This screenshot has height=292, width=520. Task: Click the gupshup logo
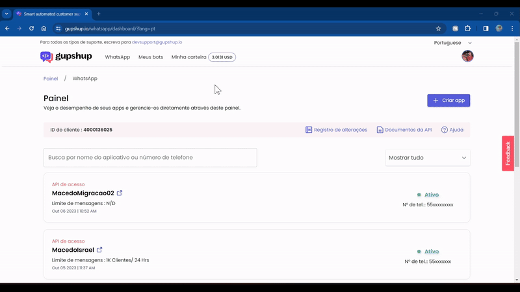pos(66,56)
